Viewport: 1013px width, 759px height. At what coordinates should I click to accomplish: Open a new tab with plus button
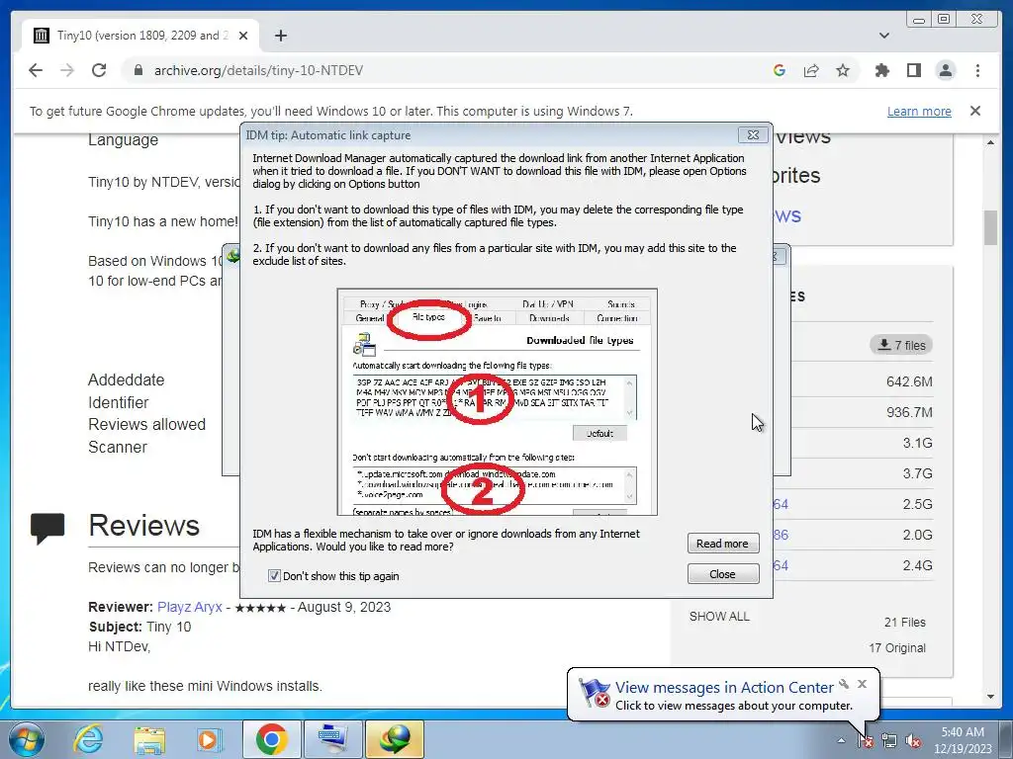pos(280,36)
